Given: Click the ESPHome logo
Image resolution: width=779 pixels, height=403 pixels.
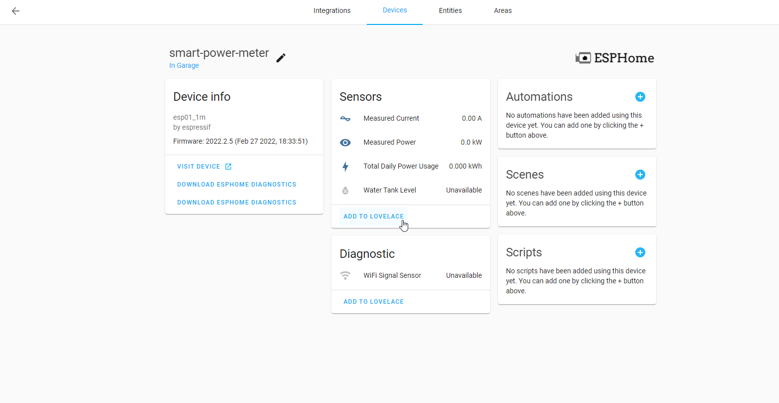Looking at the screenshot, I should coord(614,57).
